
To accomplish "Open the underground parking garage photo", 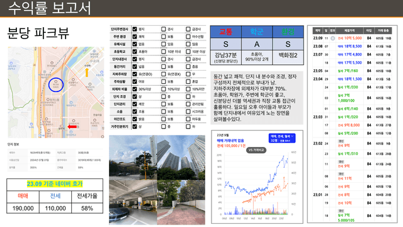I will (x=133, y=202).
